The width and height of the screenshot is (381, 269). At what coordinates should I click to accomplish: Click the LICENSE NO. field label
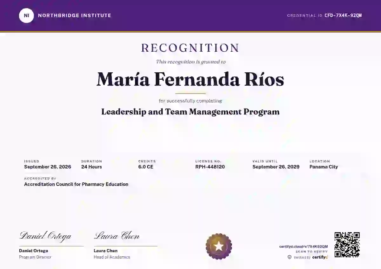point(208,161)
